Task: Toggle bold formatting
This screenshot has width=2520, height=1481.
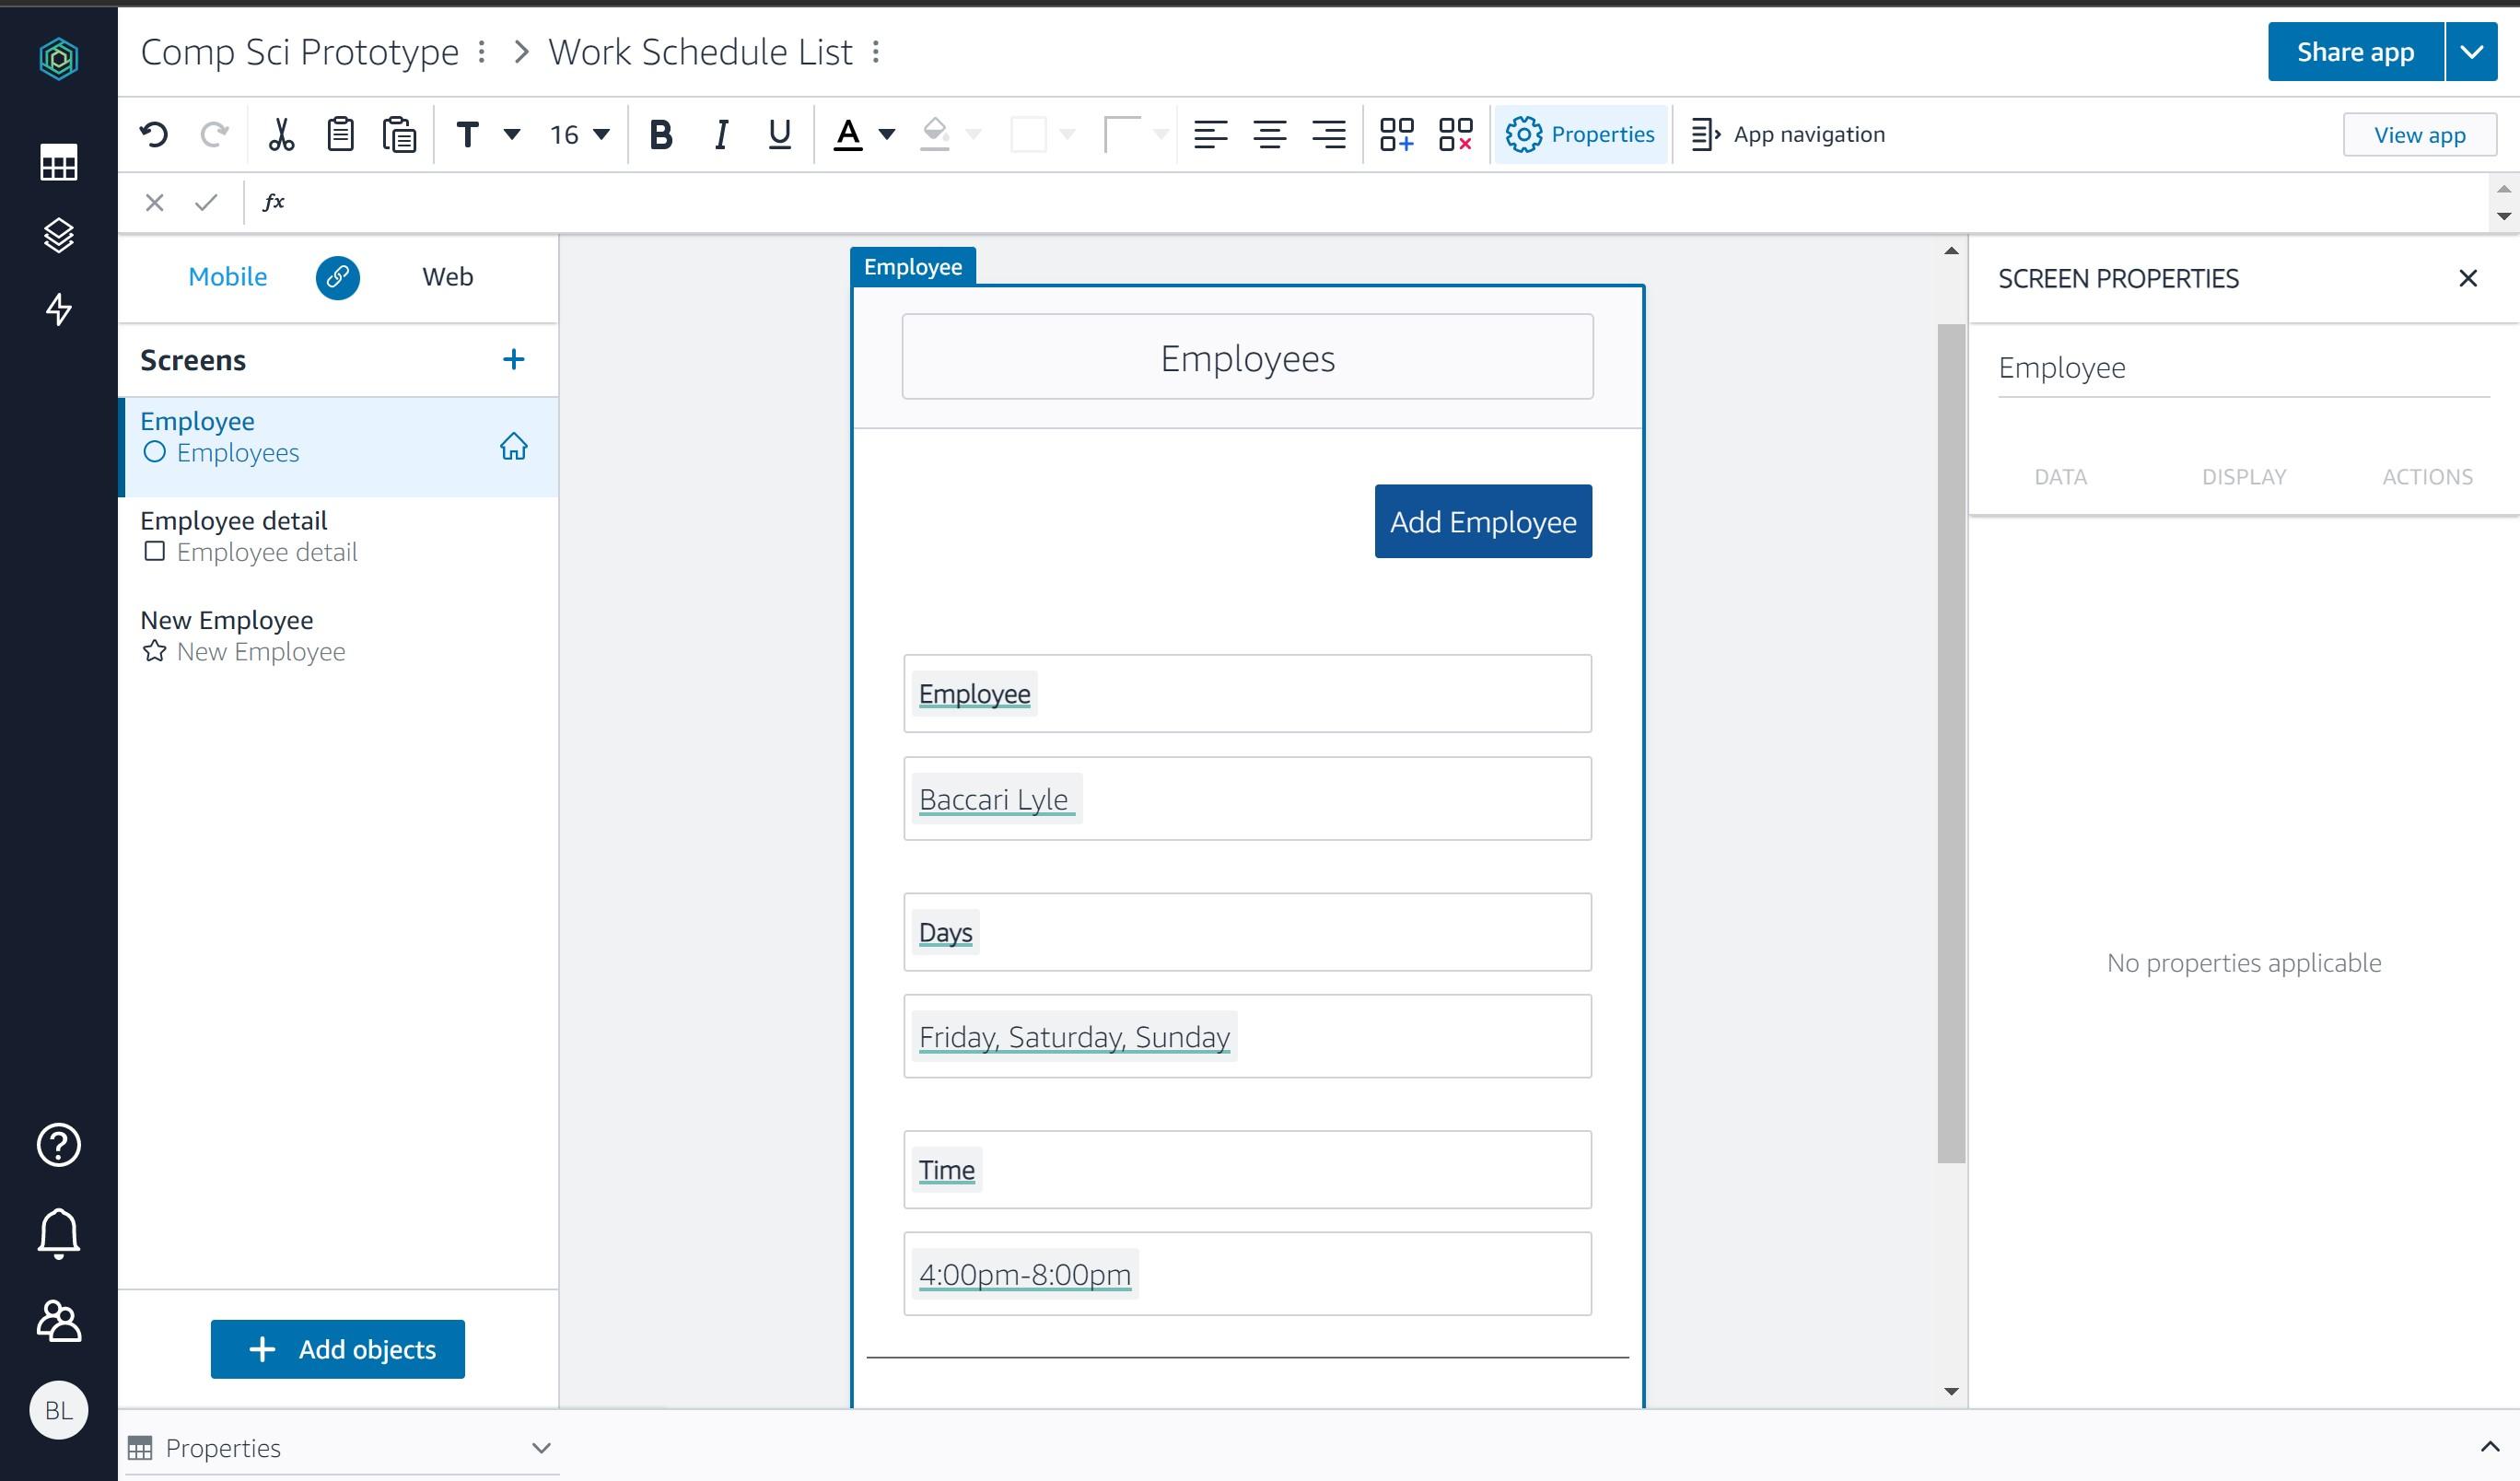Action: [660, 134]
